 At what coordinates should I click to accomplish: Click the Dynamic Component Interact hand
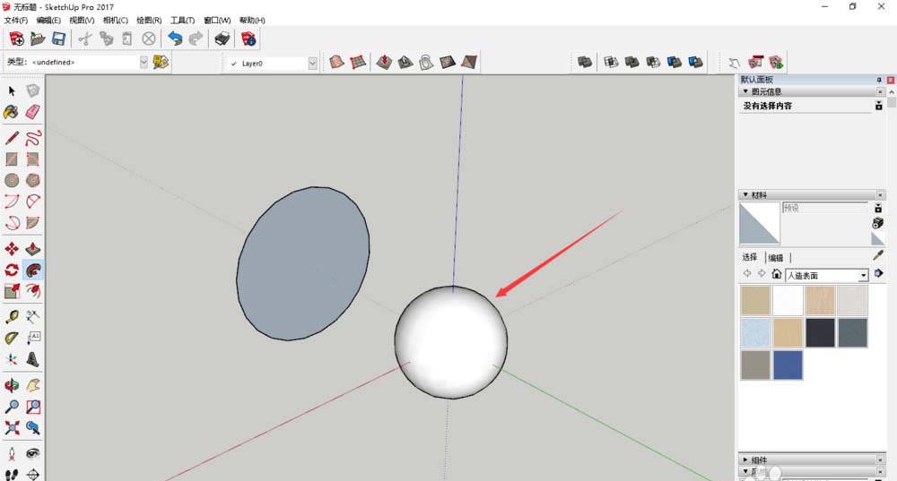[x=734, y=63]
